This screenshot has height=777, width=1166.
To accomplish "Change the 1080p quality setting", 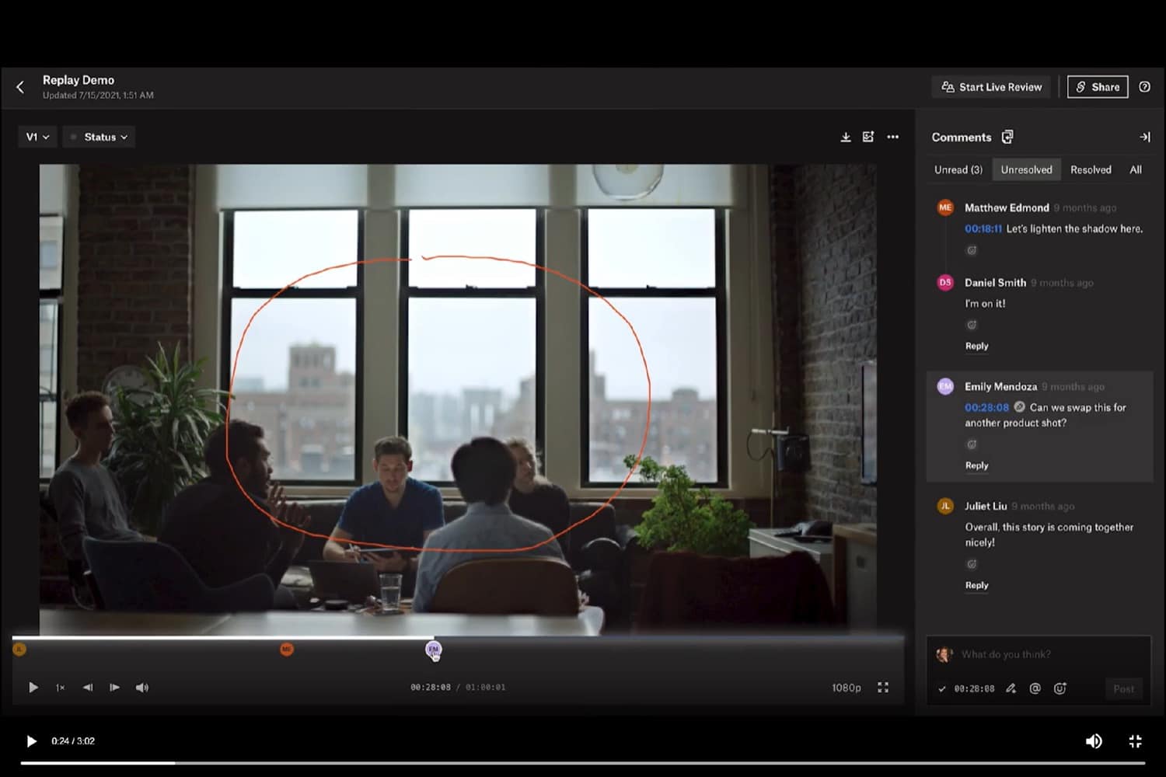I will (846, 688).
